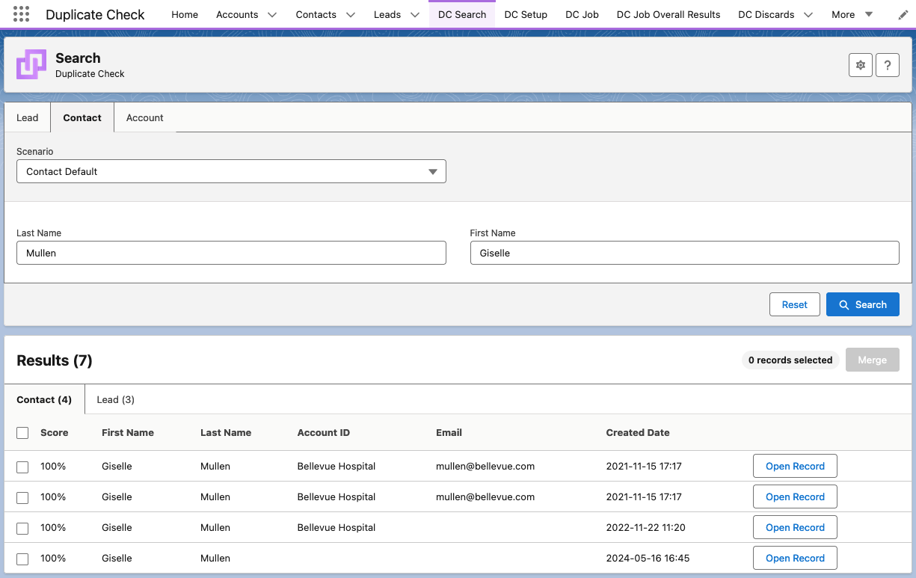Go to the Home tab
This screenshot has height=578, width=916.
(185, 14)
